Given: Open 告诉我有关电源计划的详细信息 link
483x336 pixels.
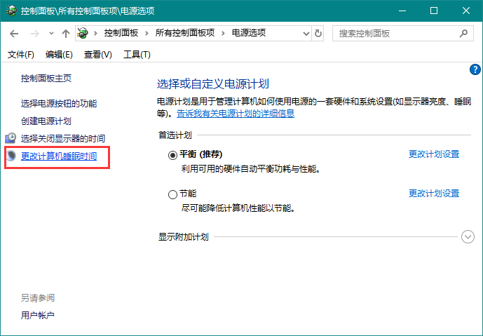Looking at the screenshot, I should coord(236,114).
